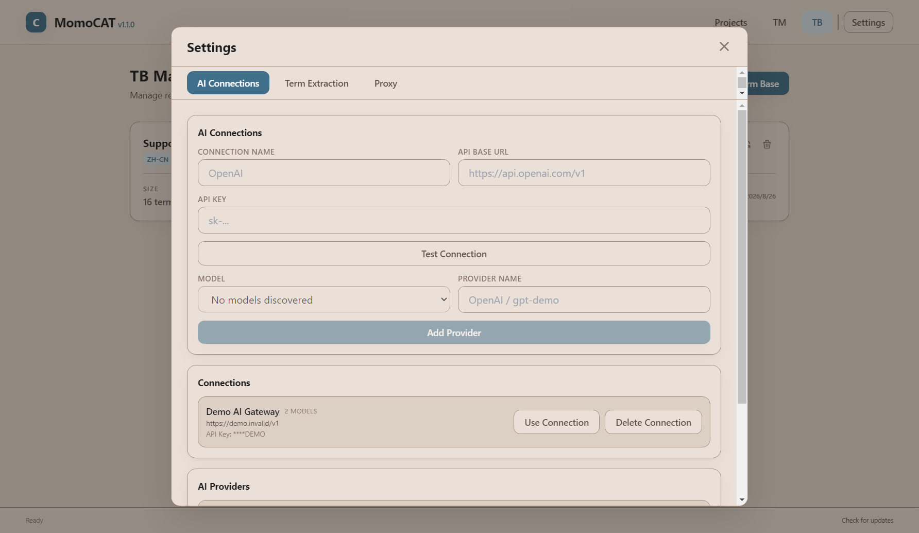Click the 'AI Providers' section heading

pos(224,486)
